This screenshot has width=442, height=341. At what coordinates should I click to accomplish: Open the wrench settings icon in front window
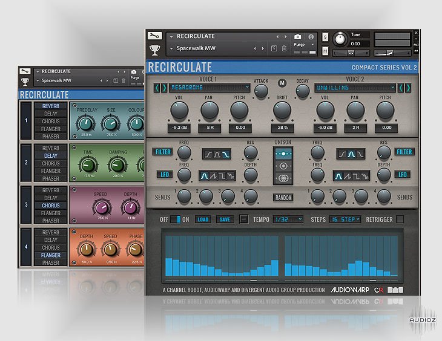click(154, 36)
